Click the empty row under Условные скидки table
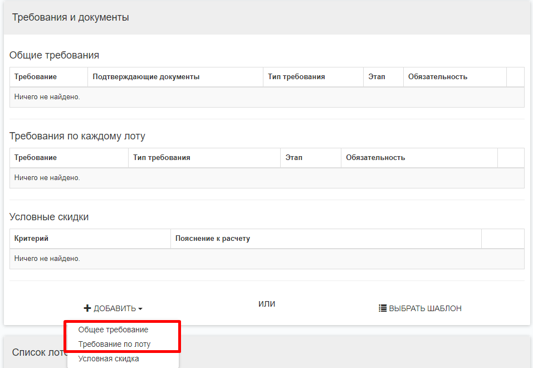Viewport: 533px width, 368px height. (267, 259)
